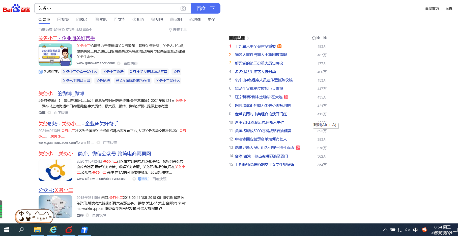
Task: Open result 关务小二的微博_微博
Action: coord(61,93)
